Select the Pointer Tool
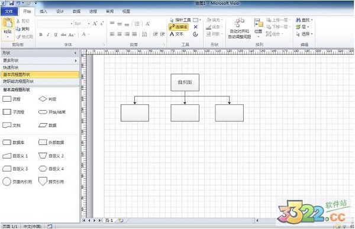The height and width of the screenshot is (229, 355). (180, 20)
